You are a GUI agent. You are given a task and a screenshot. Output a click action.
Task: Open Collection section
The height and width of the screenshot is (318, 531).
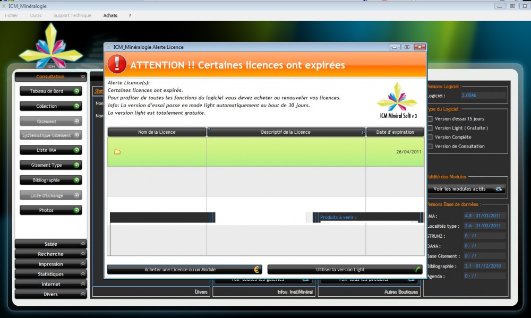[51, 106]
